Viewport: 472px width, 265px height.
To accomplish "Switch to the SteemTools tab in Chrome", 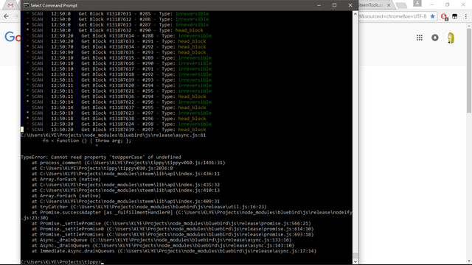I will [x=371, y=5].
